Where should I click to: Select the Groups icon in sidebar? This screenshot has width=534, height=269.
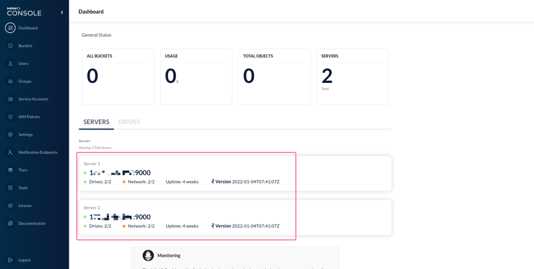10,81
